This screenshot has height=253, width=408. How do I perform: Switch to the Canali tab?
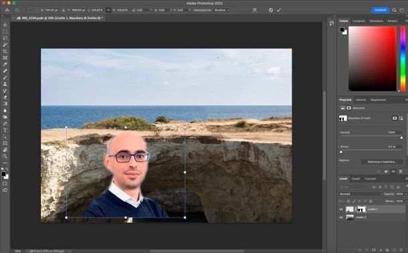click(355, 179)
